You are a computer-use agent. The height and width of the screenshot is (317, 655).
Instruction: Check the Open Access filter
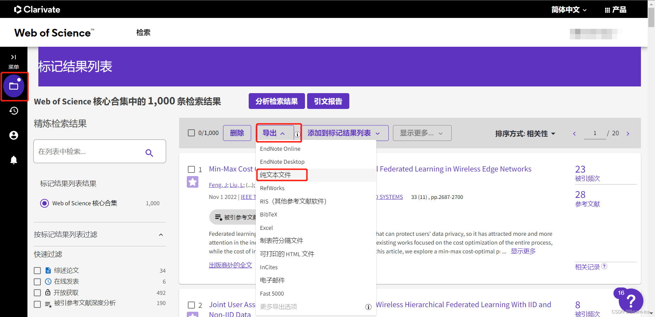point(37,293)
